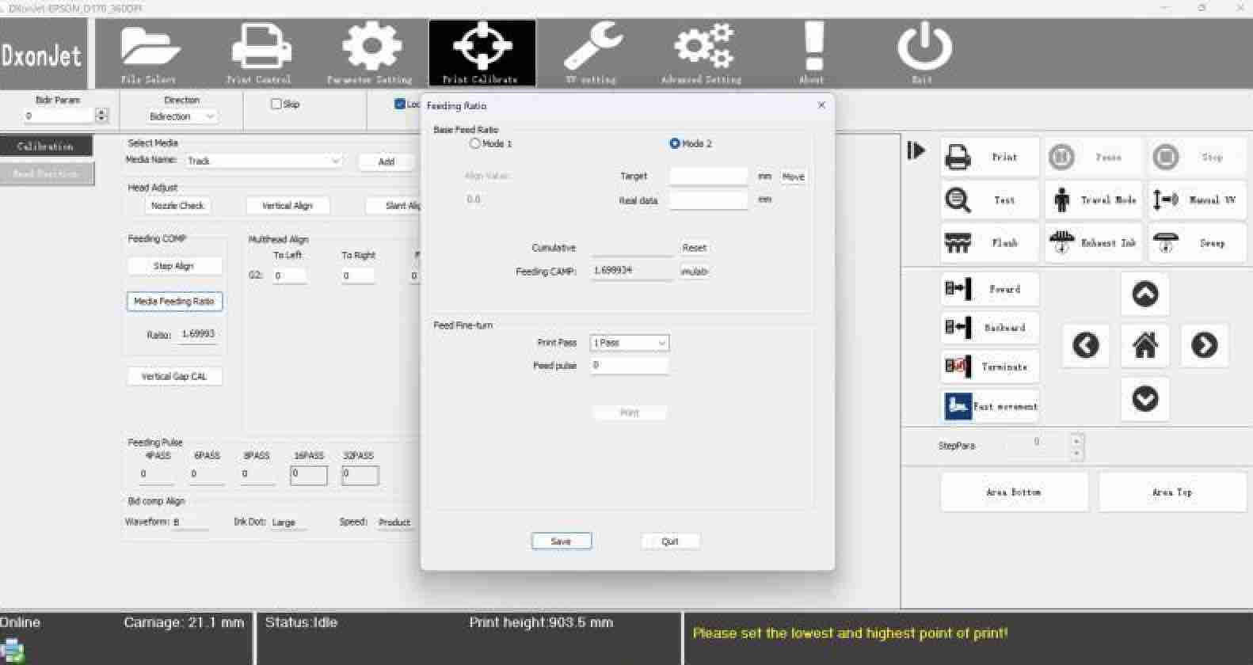Open the Direction Bidirection dropdown

pyautogui.click(x=182, y=116)
